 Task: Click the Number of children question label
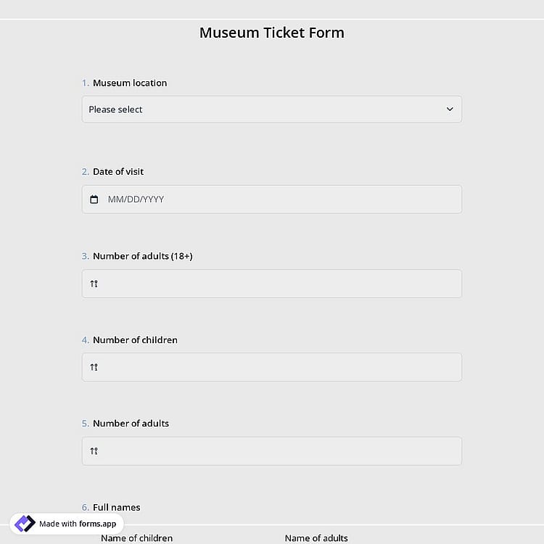coord(135,340)
